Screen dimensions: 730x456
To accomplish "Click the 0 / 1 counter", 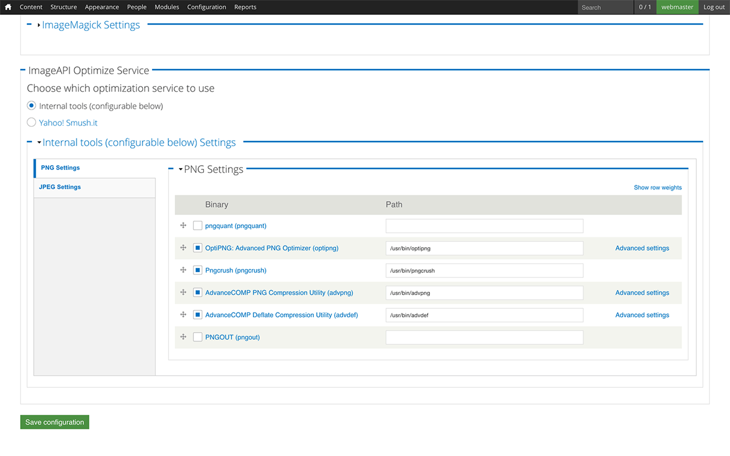I will pos(645,7).
